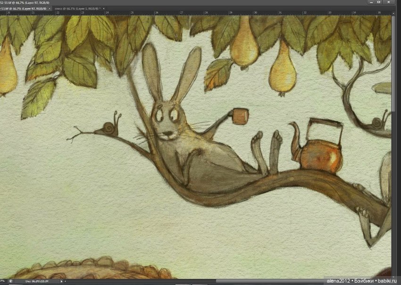
Task: Maximize the Photoshop window
Action: [379, 2]
